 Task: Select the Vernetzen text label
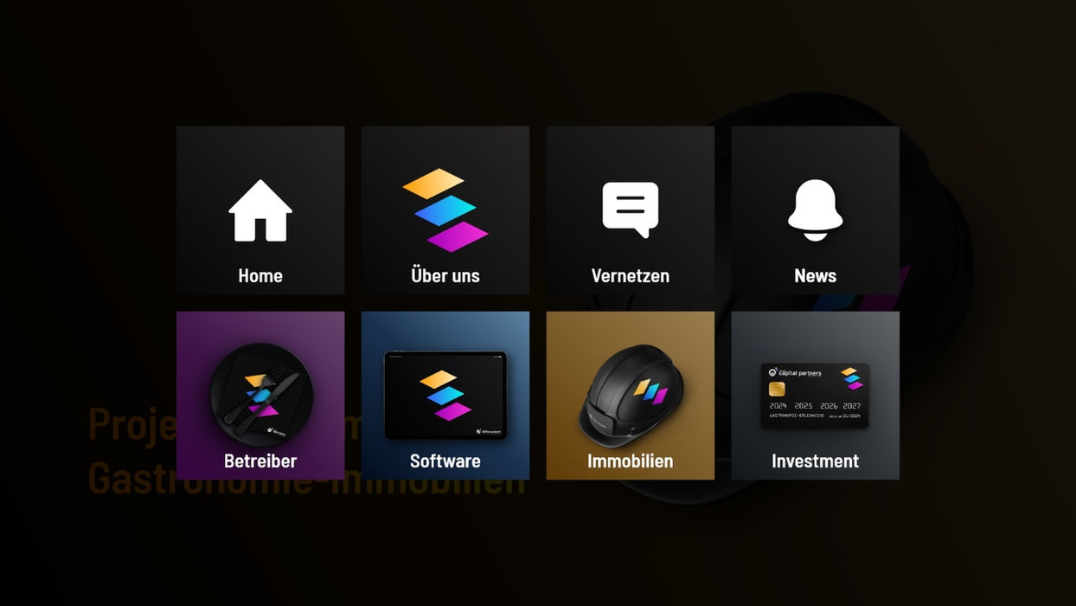click(631, 275)
